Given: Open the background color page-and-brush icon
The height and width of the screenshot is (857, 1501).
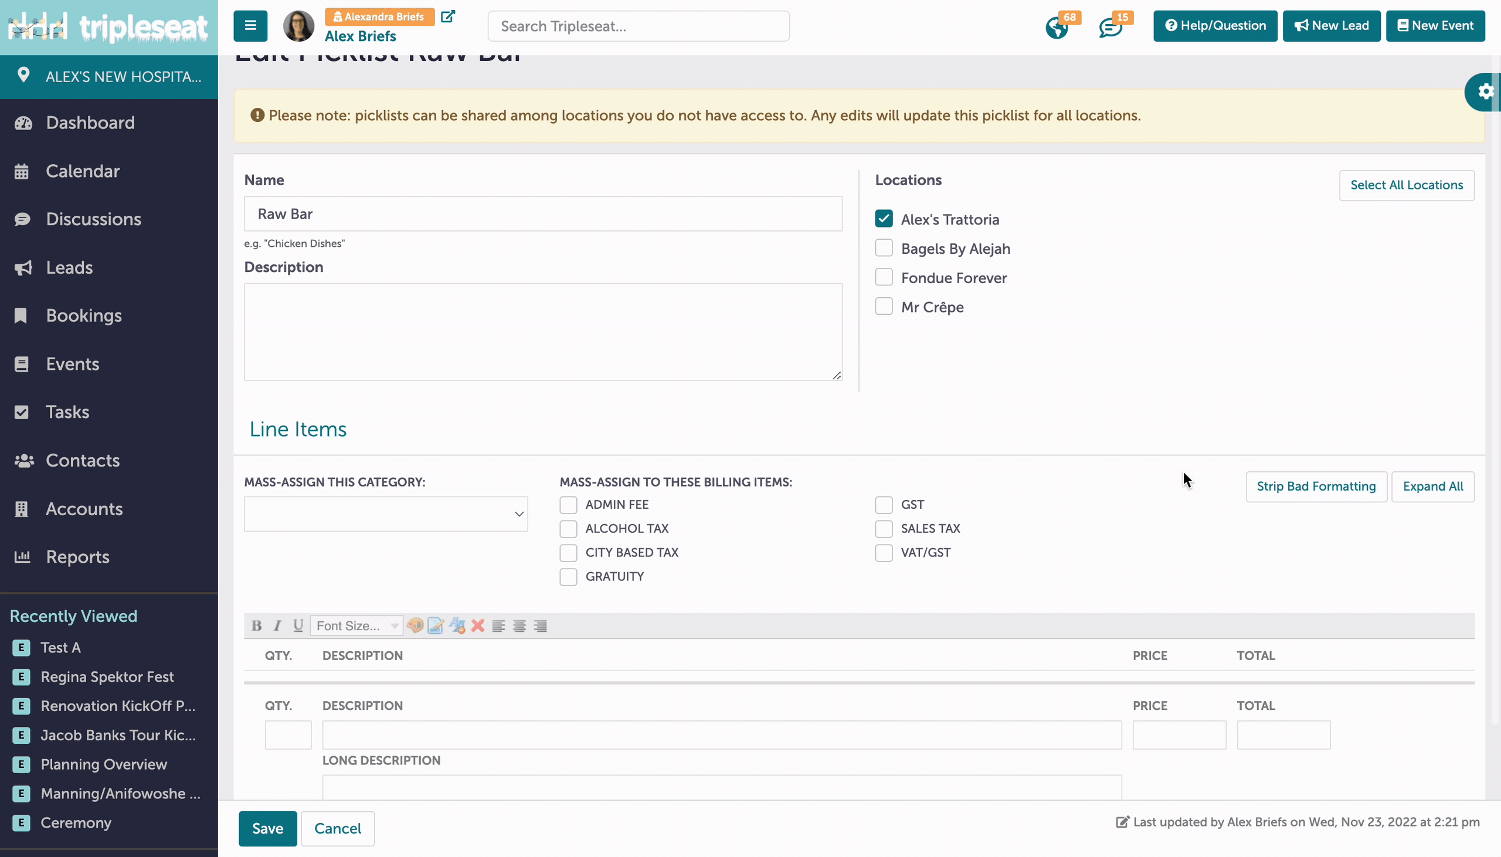Looking at the screenshot, I should click(x=436, y=625).
